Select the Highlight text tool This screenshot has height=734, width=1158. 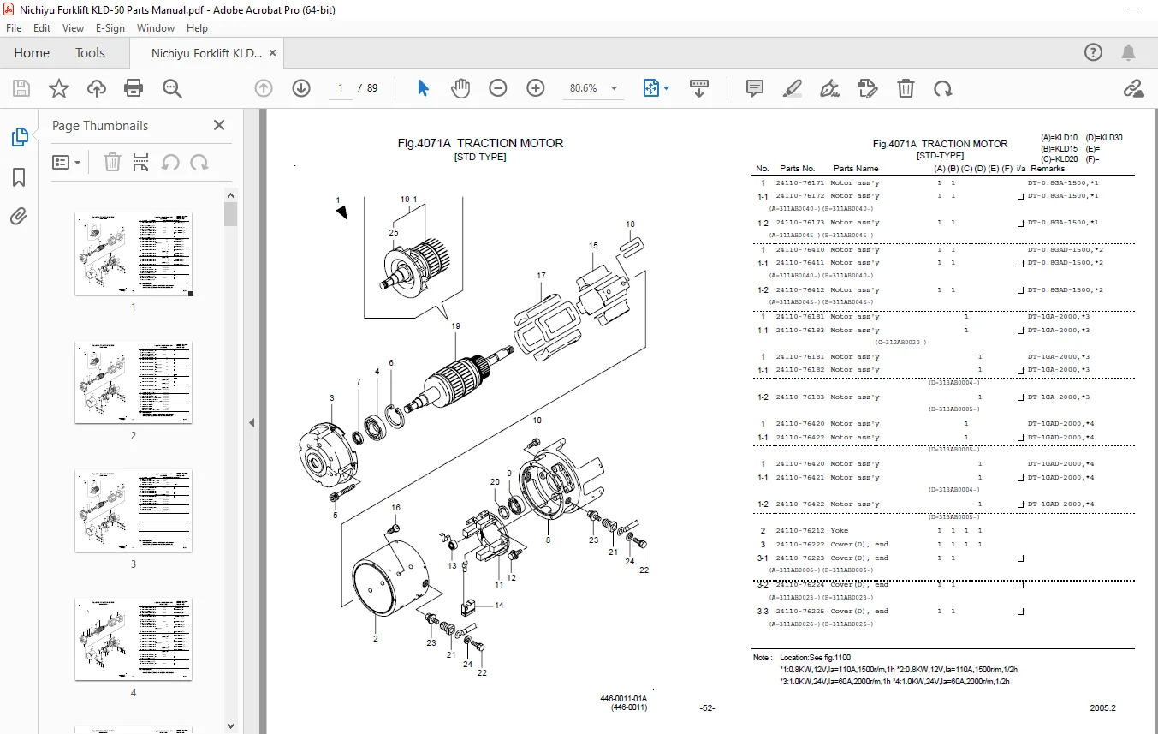[792, 88]
